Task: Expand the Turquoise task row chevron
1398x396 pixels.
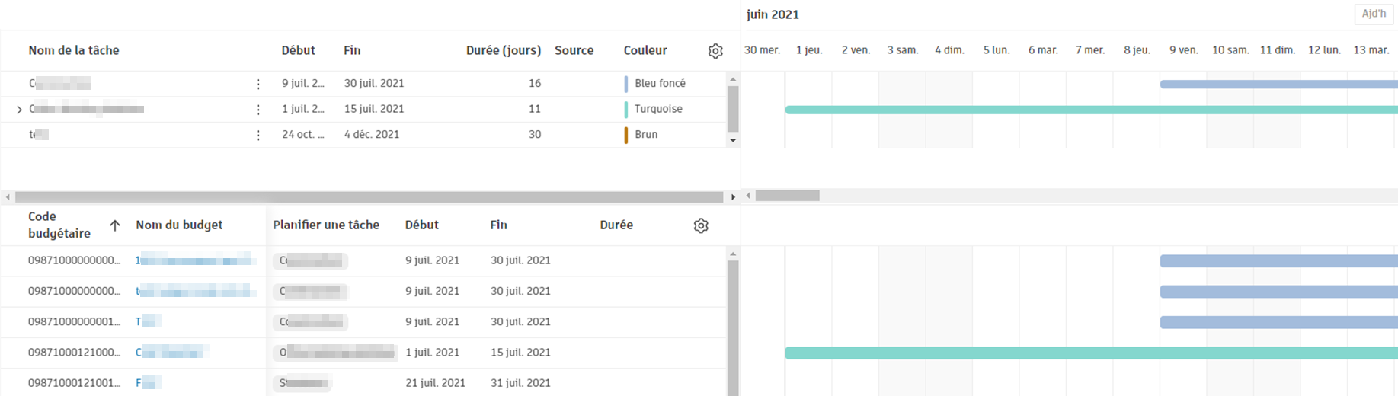Action: (19, 110)
